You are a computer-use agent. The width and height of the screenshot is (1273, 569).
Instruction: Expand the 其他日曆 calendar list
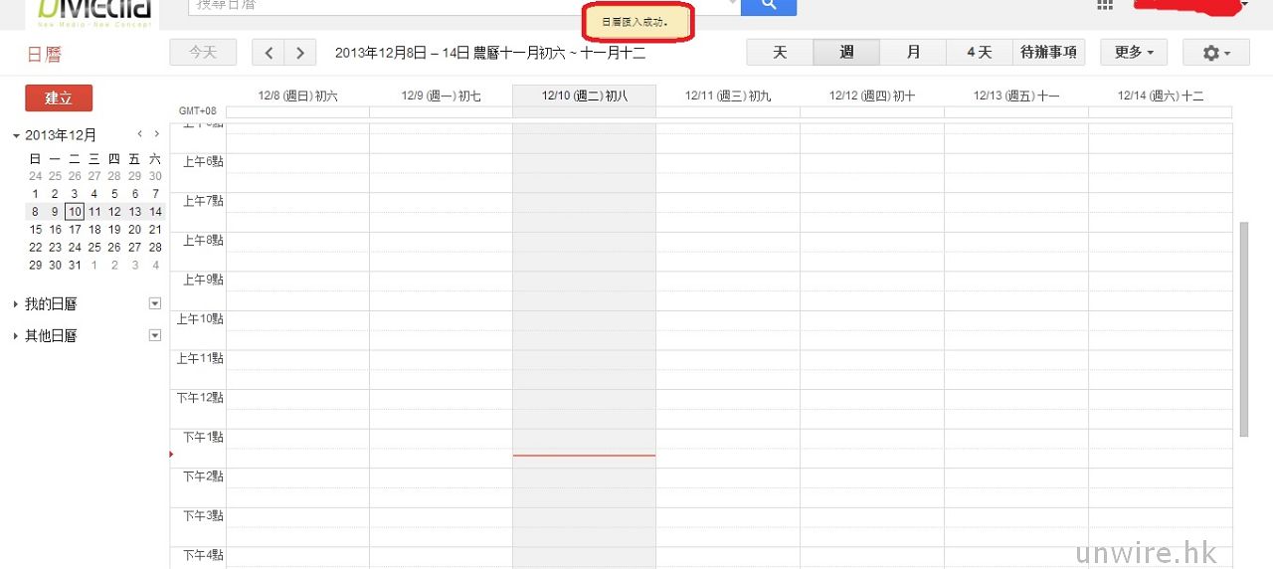click(x=16, y=336)
